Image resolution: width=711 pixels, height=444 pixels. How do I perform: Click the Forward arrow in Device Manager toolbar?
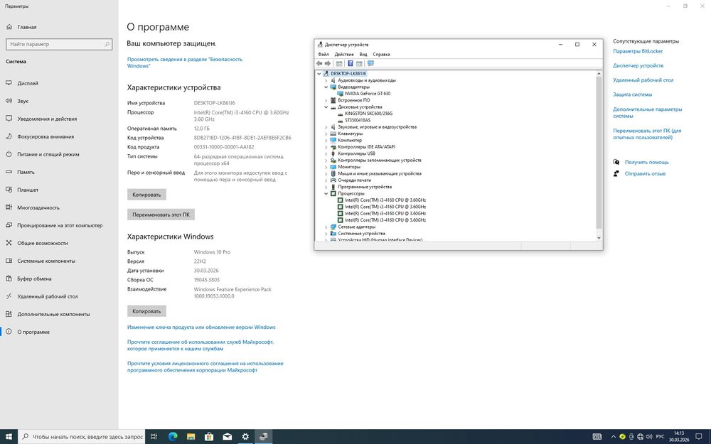click(x=327, y=63)
